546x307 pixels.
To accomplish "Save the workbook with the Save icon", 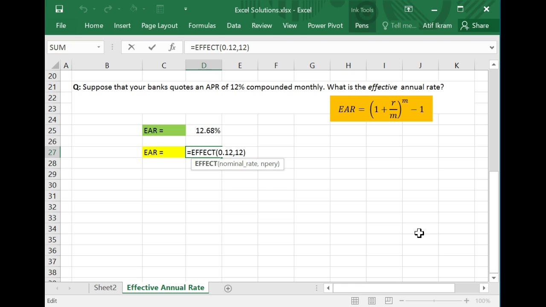I will coord(59,9).
